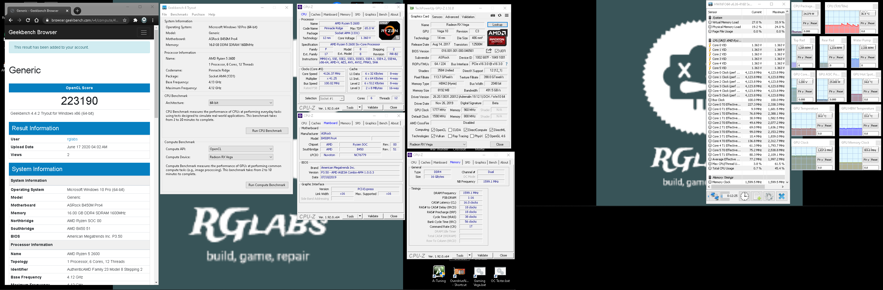Switch to the Sensors tab in GPU-Z
This screenshot has width=883, height=290.
pyautogui.click(x=437, y=17)
